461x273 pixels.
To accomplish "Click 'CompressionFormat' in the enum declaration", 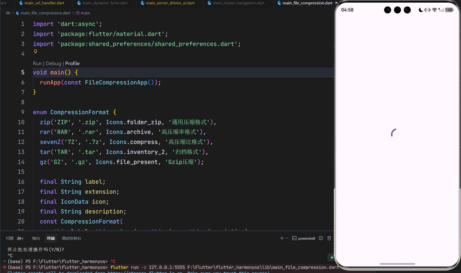I will pyautogui.click(x=80, y=112).
